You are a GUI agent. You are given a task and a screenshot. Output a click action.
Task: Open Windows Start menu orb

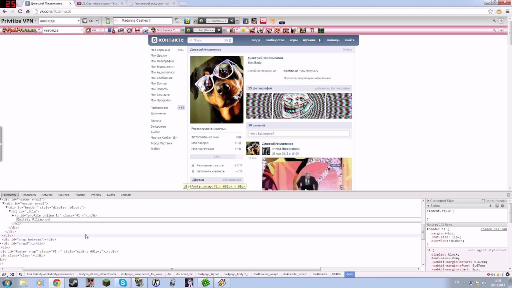point(7,283)
